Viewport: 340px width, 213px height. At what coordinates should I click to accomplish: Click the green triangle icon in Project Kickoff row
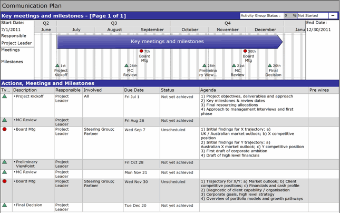click(5, 96)
